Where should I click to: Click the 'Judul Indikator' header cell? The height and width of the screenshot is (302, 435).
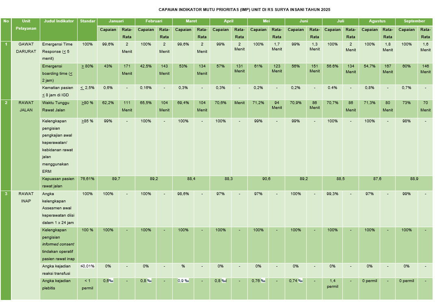tap(58, 21)
